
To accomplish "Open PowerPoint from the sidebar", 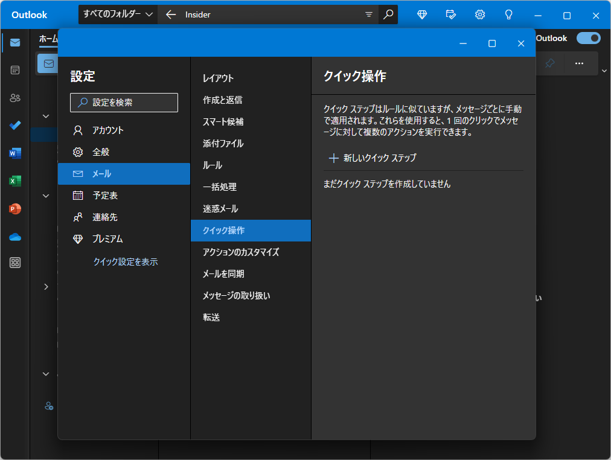I will 14,209.
